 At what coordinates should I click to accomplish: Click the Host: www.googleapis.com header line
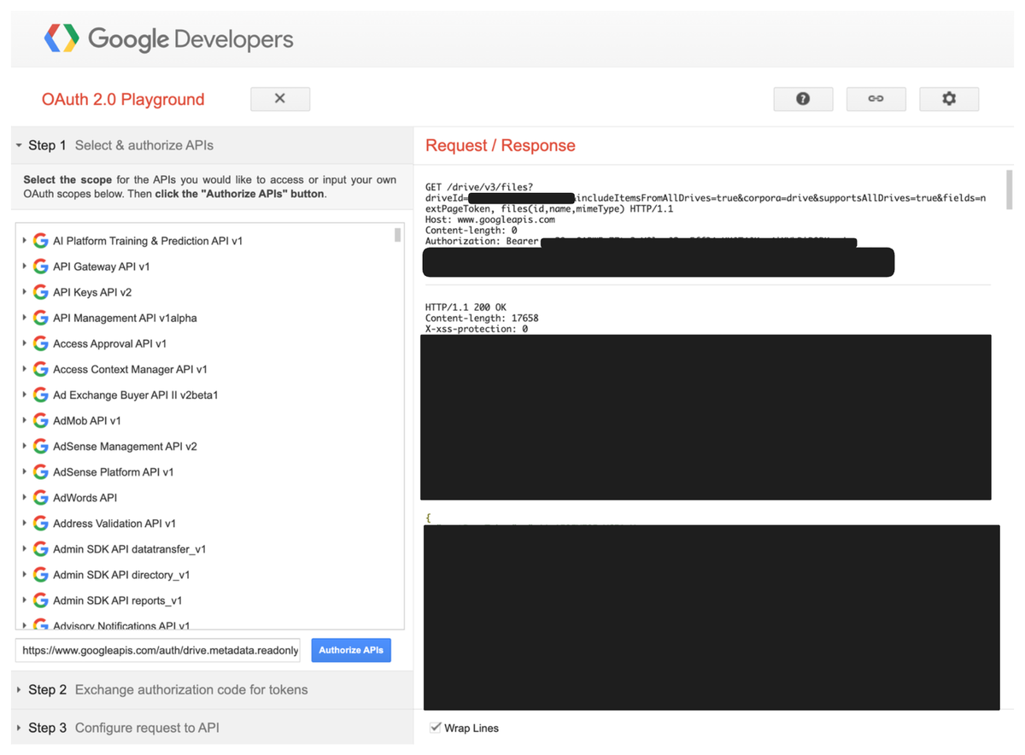tap(490, 219)
